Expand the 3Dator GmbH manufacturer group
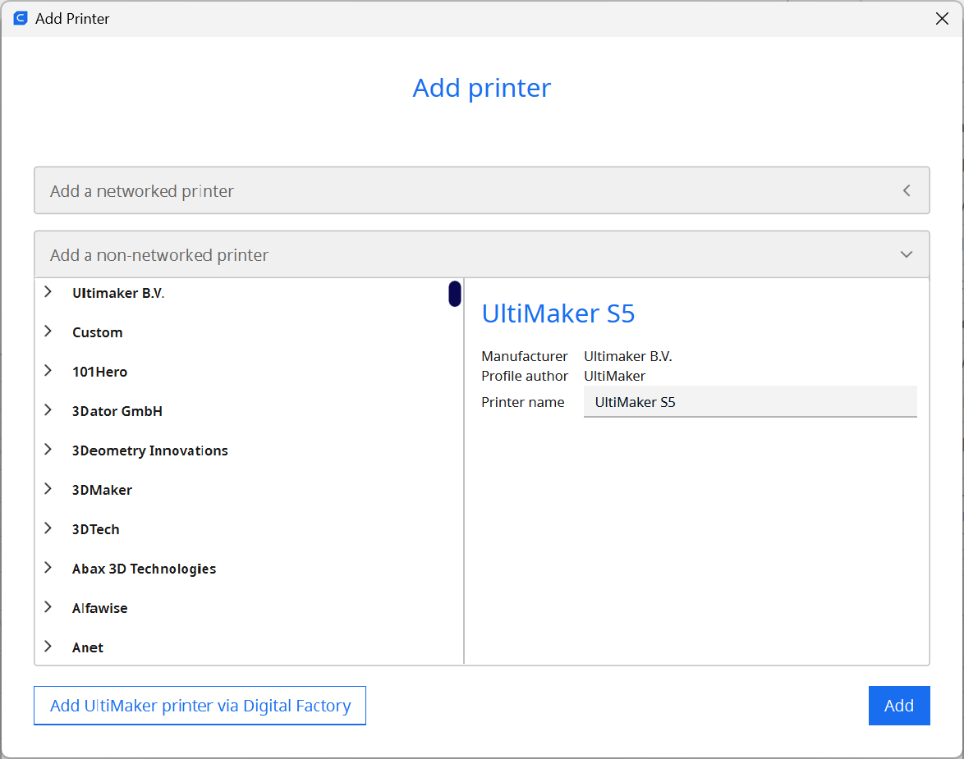Screen dimensions: 964x759 [48, 410]
